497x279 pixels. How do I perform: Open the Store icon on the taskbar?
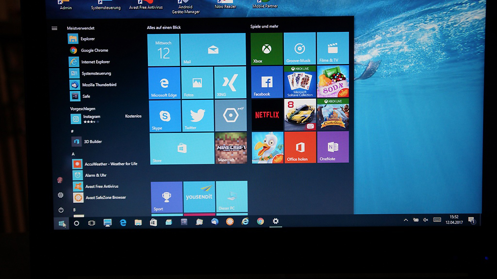[153, 222]
